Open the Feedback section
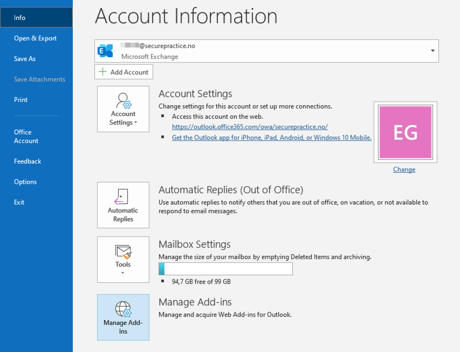The image size is (460, 352). 27,161
